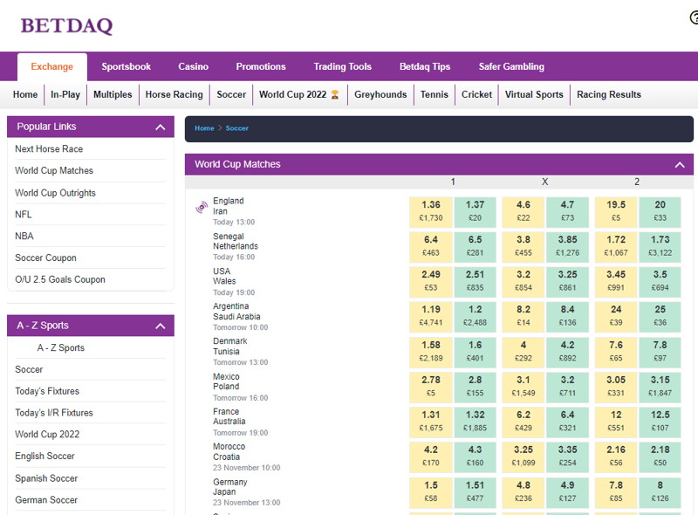Screen dimensions: 698x515
Task: Switch to the Sportsbook tab
Action: coord(127,65)
